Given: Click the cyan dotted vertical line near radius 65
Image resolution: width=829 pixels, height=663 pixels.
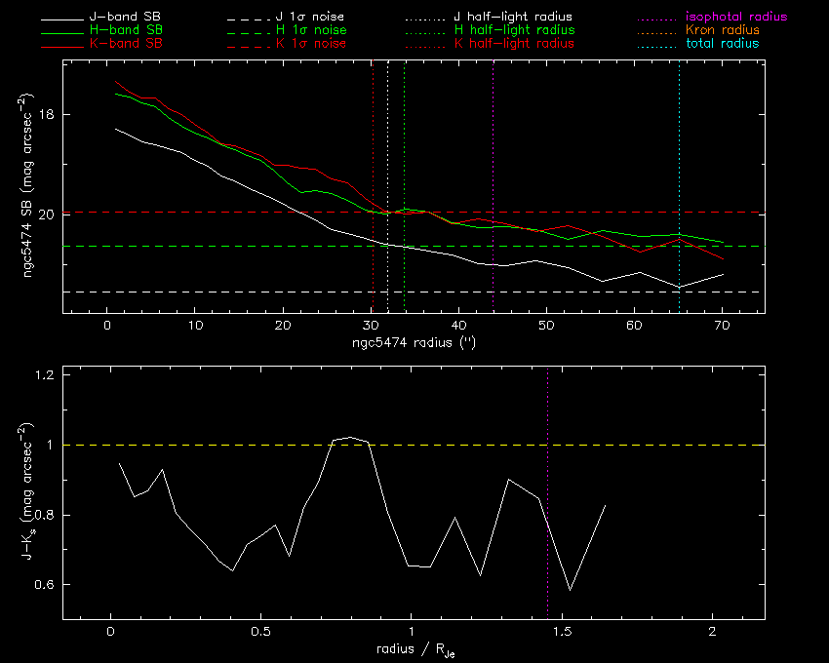Looking at the screenshot, I should pos(679,146).
